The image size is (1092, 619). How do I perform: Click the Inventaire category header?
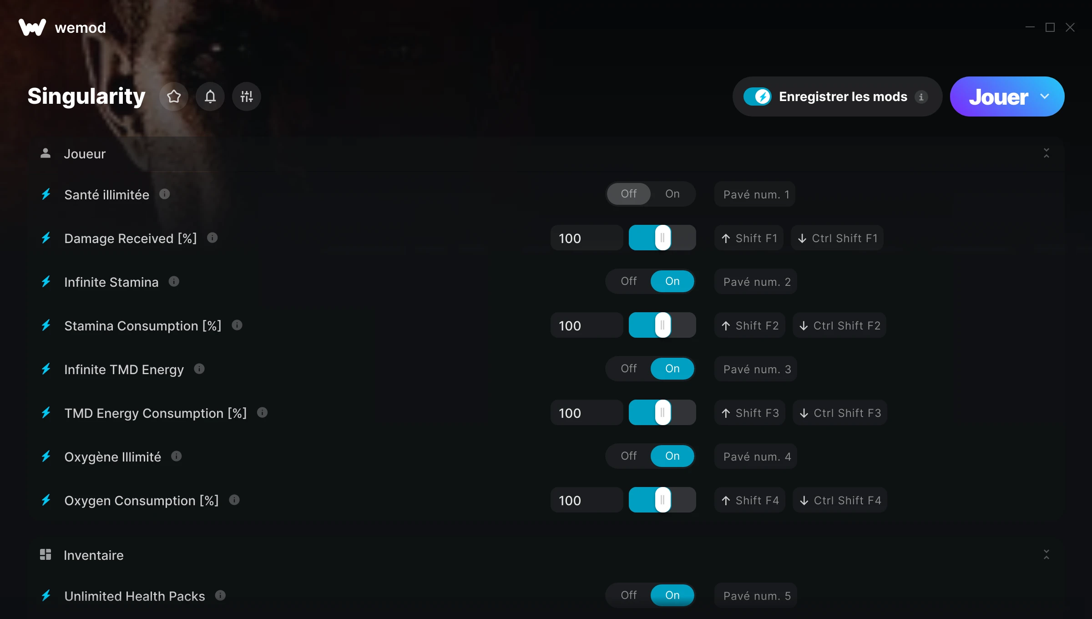93,555
